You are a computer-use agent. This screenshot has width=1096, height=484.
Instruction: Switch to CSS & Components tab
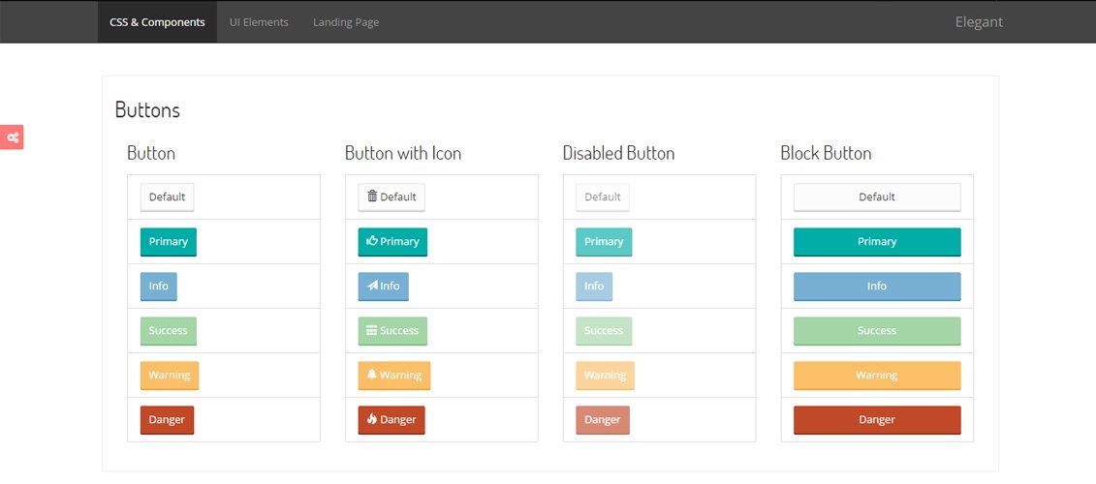click(x=157, y=21)
